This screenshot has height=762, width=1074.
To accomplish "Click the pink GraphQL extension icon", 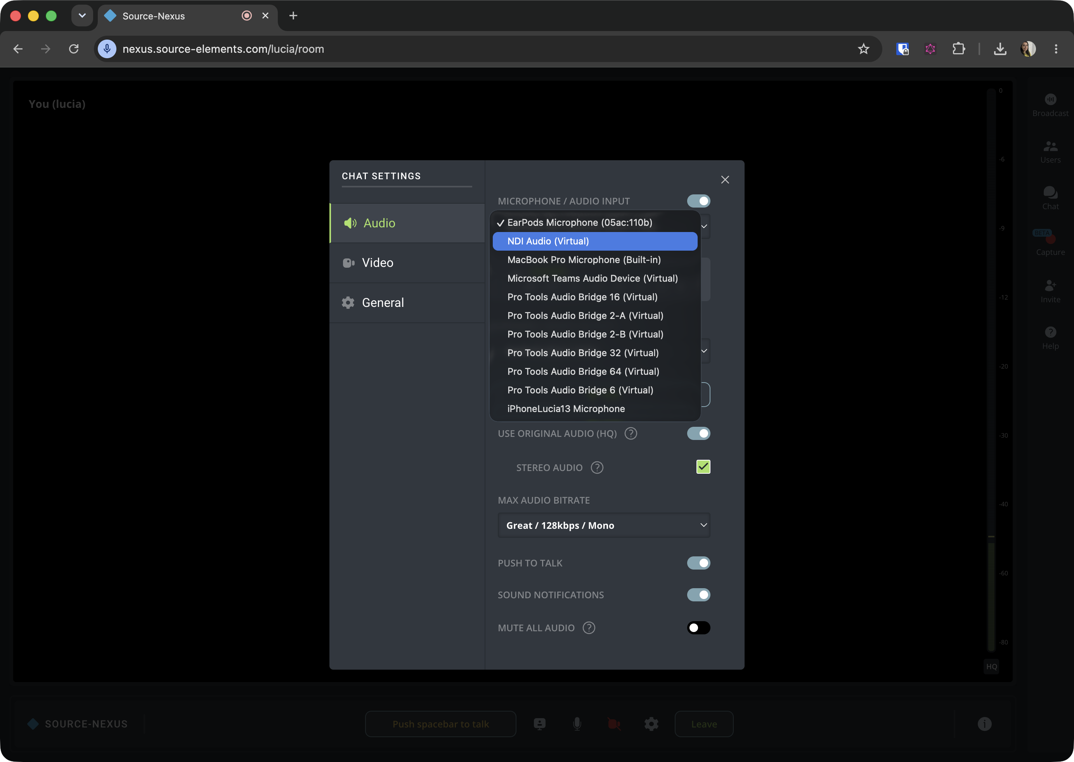I will pos(930,49).
